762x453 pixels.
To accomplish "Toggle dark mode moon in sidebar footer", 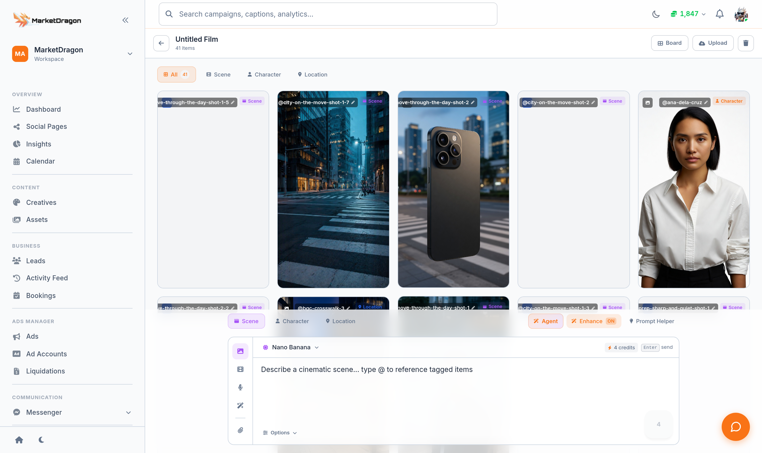I will (41, 440).
